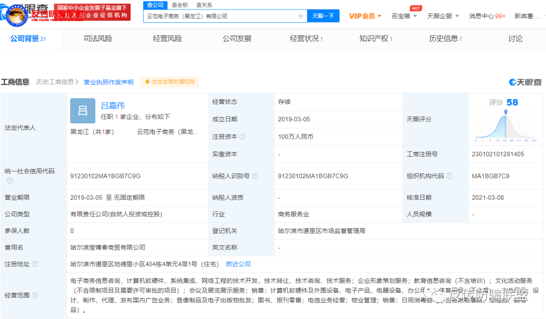Click the 天眼一下 search button
This screenshot has width=546, height=319.
click(323, 16)
